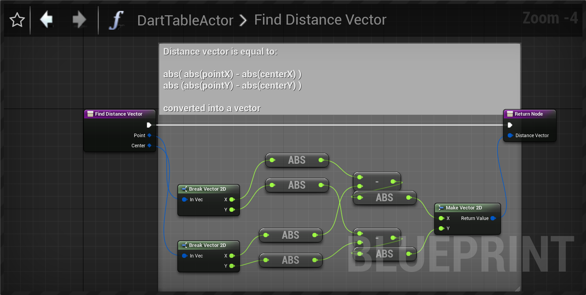
Task: Click the Return Node's title icon
Action: [510, 114]
